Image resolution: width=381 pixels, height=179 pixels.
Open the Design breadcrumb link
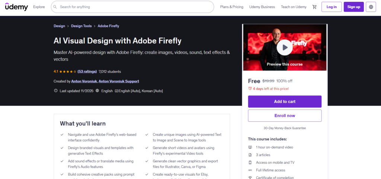pos(59,26)
